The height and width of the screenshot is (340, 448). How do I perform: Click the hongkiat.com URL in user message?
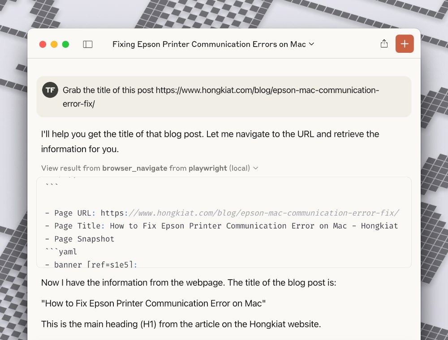point(221,97)
